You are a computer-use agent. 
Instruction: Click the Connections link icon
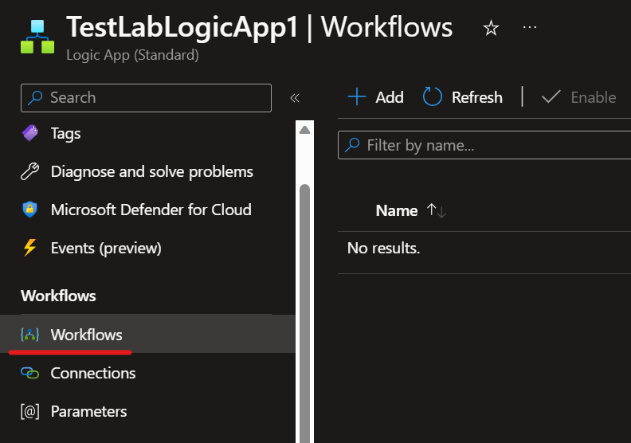(30, 374)
